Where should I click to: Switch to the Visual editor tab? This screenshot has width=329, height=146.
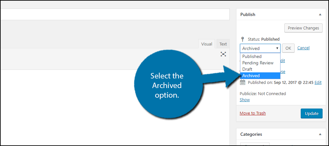tap(207, 44)
